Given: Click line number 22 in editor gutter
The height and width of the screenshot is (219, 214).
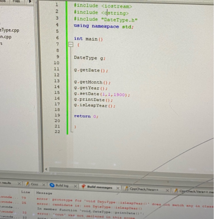Looking at the screenshot, I should (x=57, y=132).
